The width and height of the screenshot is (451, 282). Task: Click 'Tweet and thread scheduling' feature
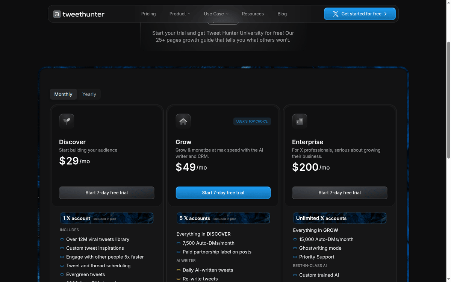tap(98, 266)
